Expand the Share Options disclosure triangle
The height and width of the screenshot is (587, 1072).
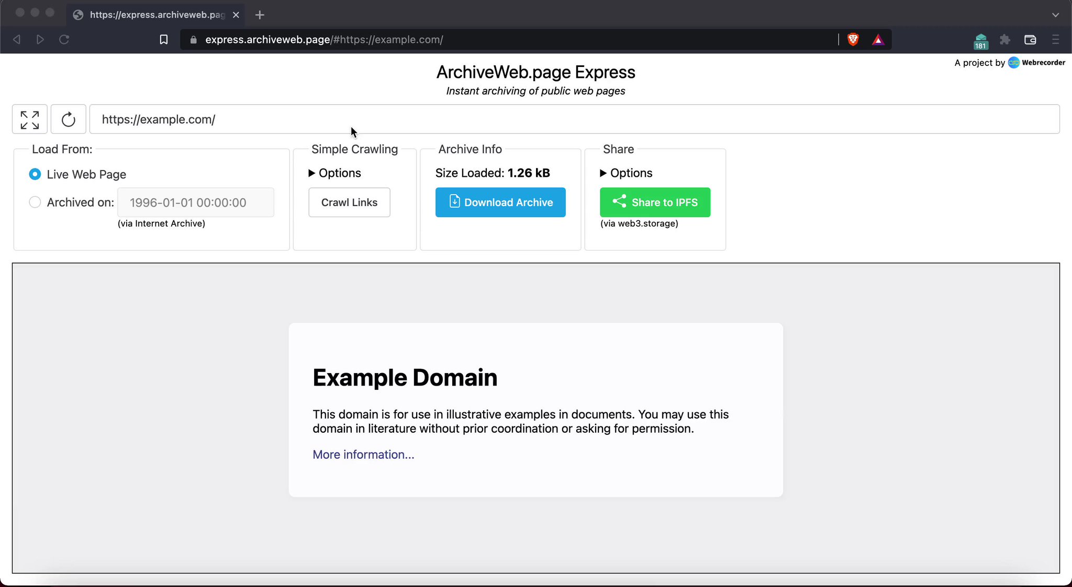pos(603,173)
